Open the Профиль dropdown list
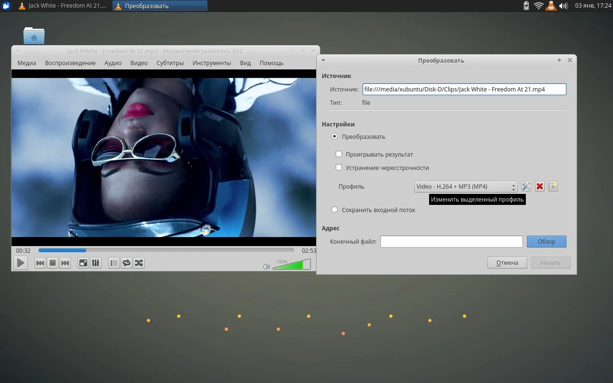613x383 pixels. click(x=465, y=186)
